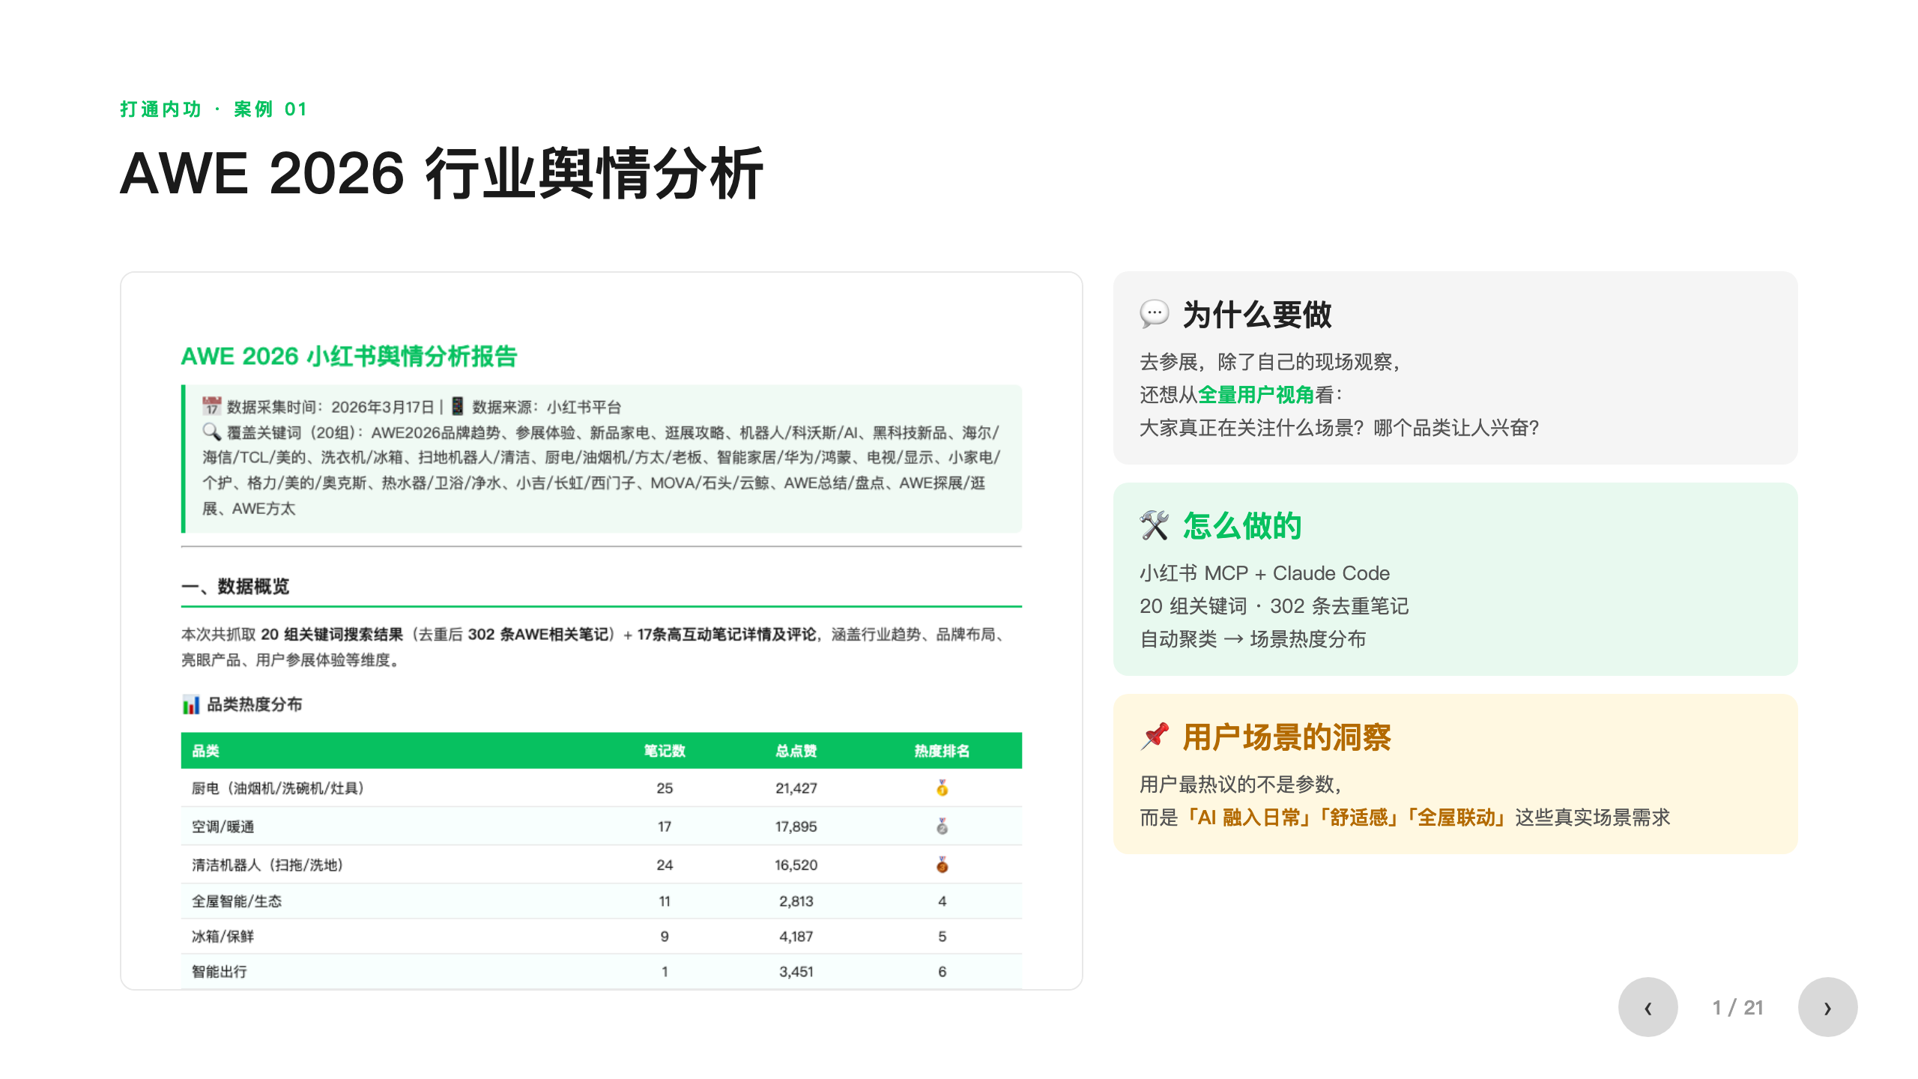Click the silver medal in the 空调/暖通 row

pyautogui.click(x=942, y=826)
